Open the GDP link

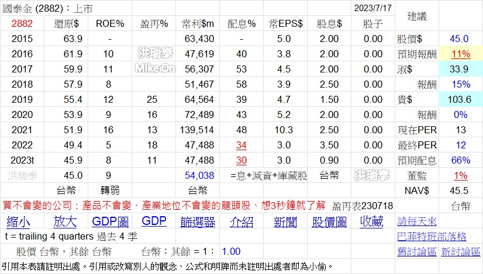[154, 221]
